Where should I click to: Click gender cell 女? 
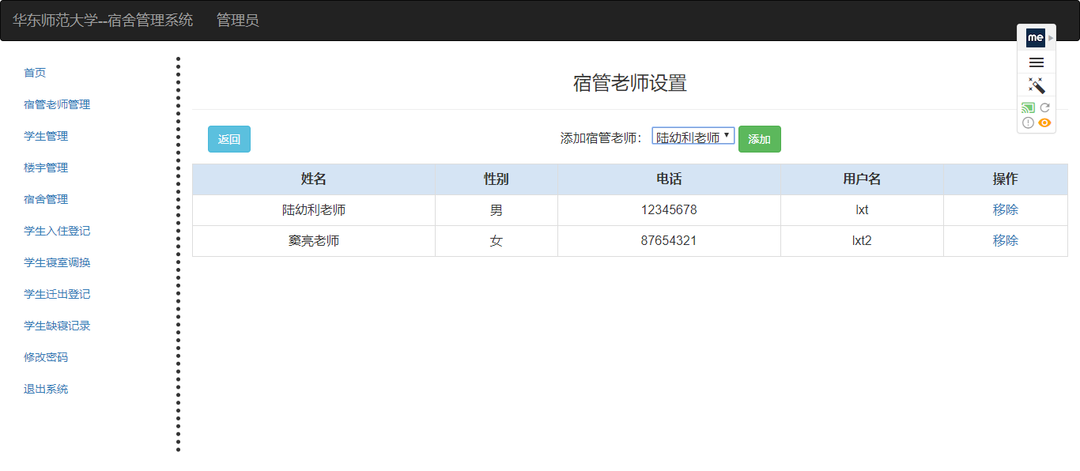pyautogui.click(x=497, y=241)
